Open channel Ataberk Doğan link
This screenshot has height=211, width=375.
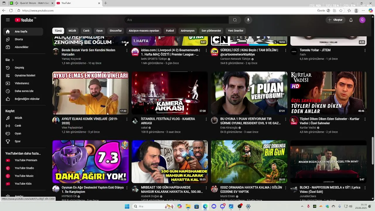(150, 196)
